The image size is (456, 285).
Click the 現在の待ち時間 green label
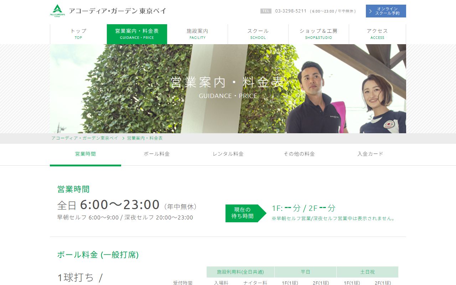[246, 213]
